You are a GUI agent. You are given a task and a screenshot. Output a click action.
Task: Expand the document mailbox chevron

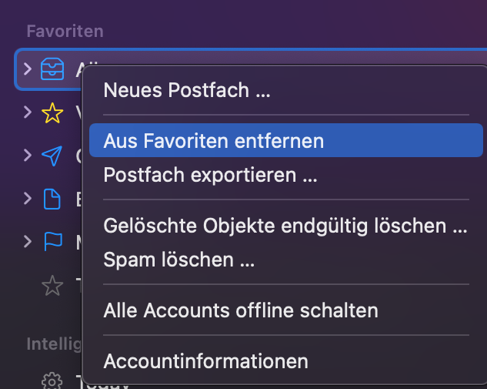(28, 200)
